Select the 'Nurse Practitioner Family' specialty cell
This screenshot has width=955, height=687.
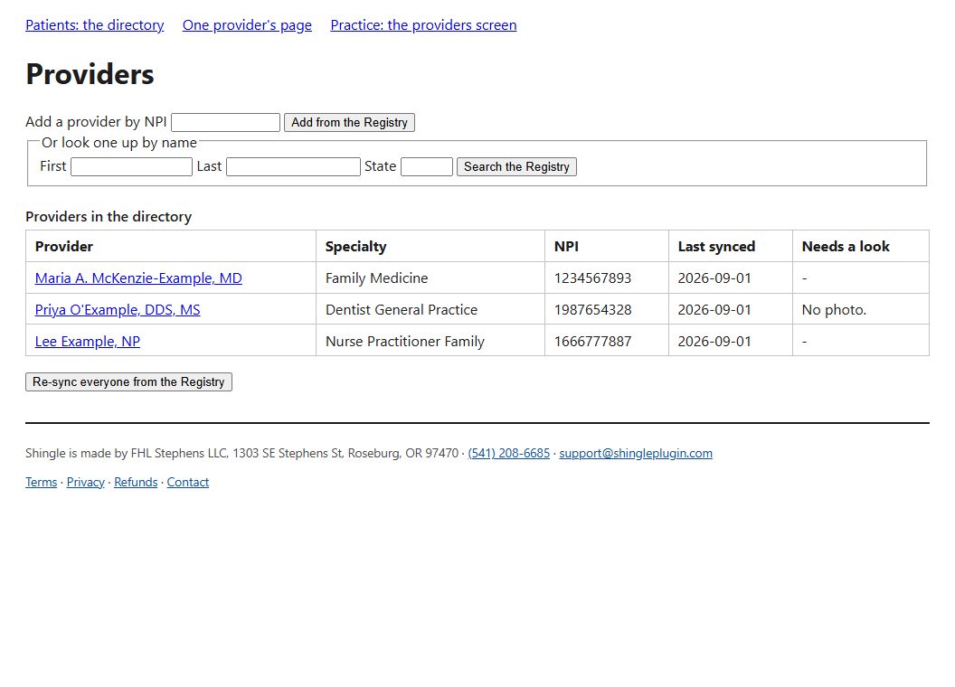[430, 342]
